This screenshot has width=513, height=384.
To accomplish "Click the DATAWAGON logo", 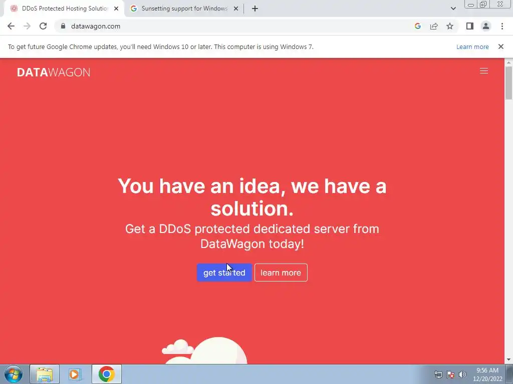I will pyautogui.click(x=54, y=72).
